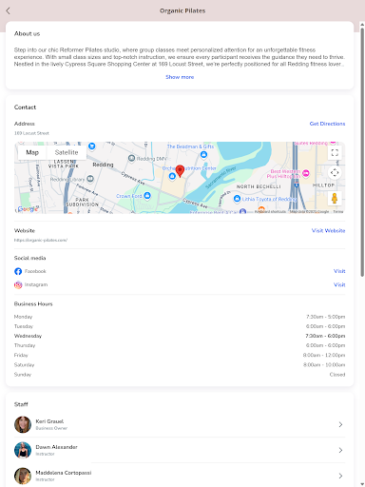Open Dawn Alexander staff chevron

340,450
